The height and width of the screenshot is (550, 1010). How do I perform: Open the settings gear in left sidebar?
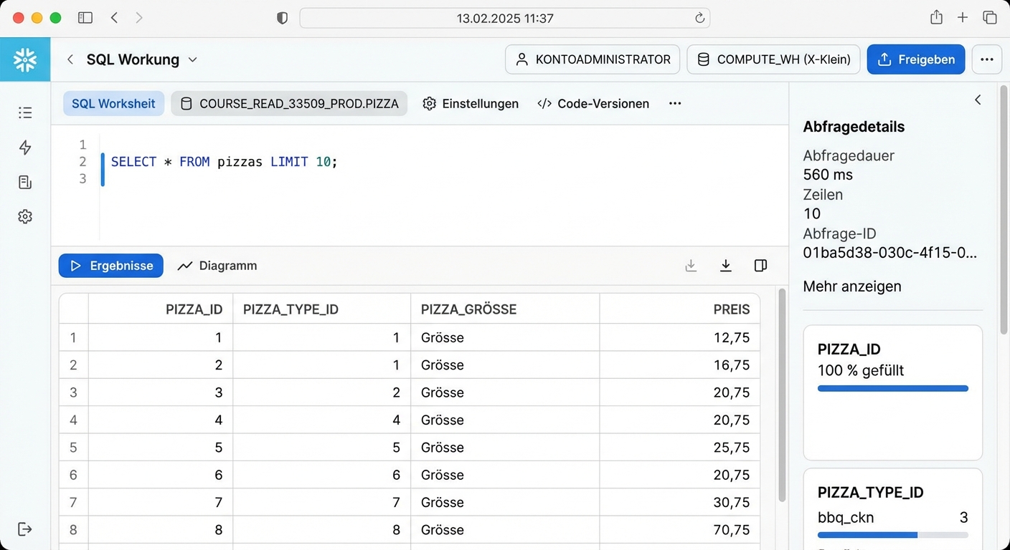pyautogui.click(x=25, y=216)
